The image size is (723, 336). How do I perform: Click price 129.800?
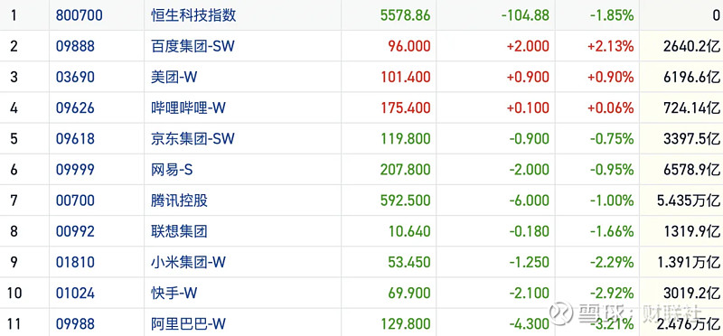406,324
